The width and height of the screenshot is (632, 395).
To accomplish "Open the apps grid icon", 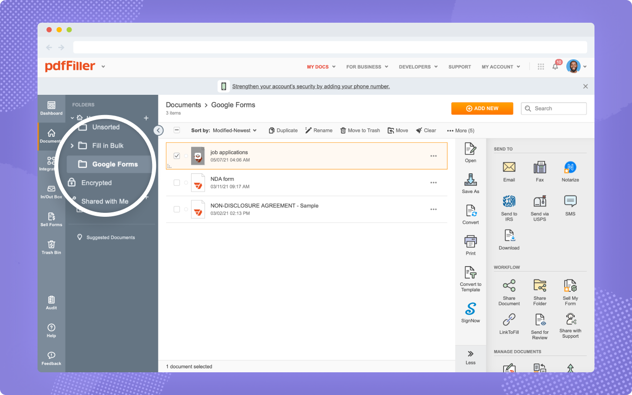I will point(541,67).
